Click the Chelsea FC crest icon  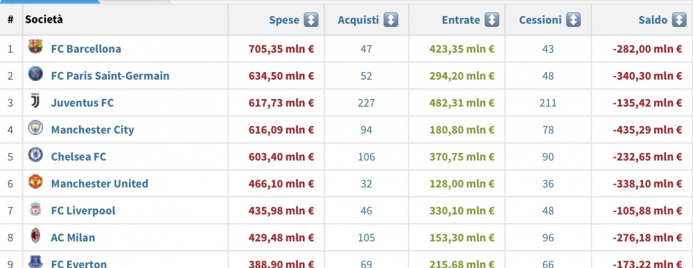[x=35, y=155]
